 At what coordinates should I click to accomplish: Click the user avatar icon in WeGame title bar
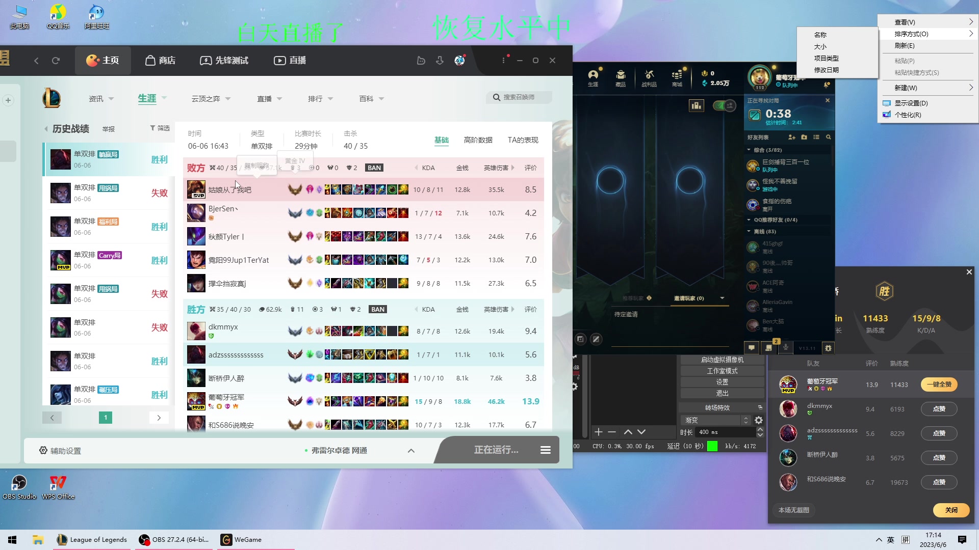pos(459,61)
